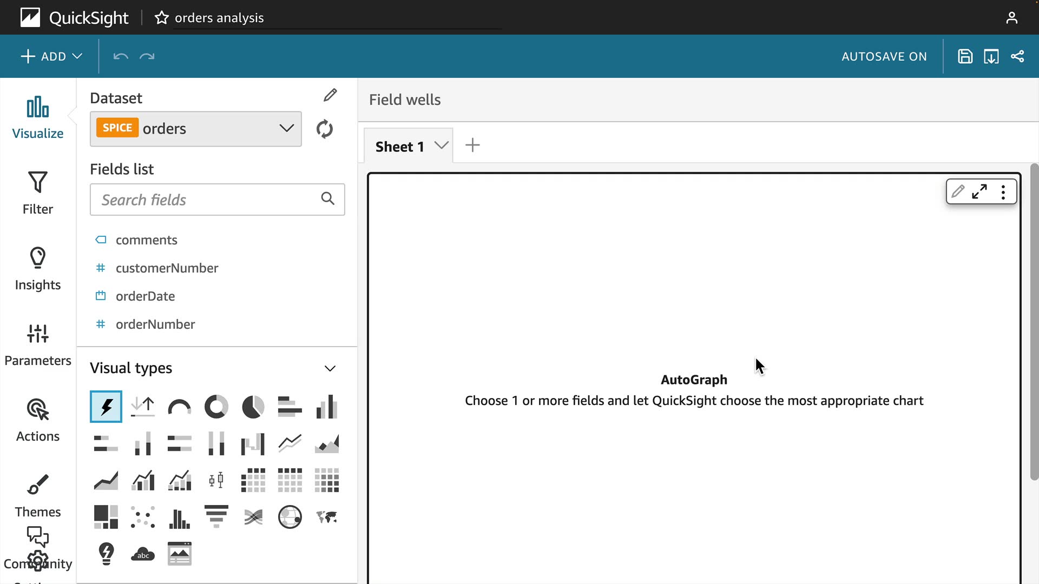Open the Sheet 1 tab
1039x584 pixels.
(399, 147)
